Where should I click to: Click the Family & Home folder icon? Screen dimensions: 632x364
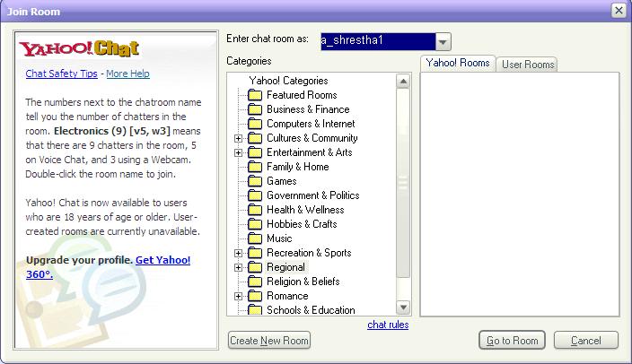tap(255, 167)
